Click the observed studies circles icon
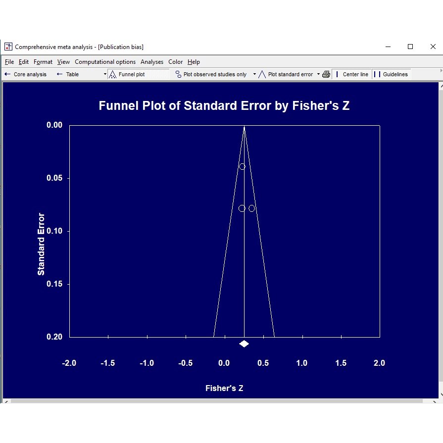Image resolution: width=443 pixels, height=443 pixels. 178,74
